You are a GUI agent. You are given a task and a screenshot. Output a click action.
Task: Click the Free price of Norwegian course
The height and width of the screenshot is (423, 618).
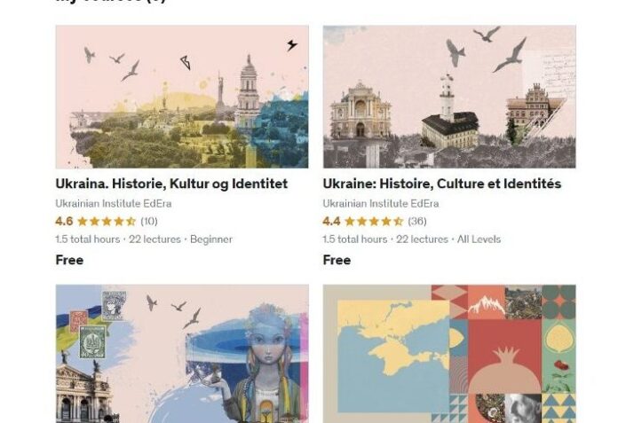pos(69,260)
